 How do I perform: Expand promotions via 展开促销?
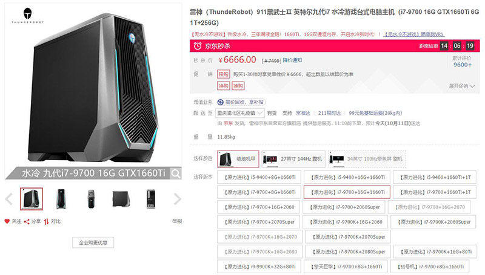461,86
